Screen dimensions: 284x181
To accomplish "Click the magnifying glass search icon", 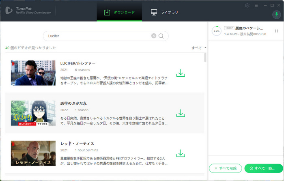I will pyautogui.click(x=161, y=36).
